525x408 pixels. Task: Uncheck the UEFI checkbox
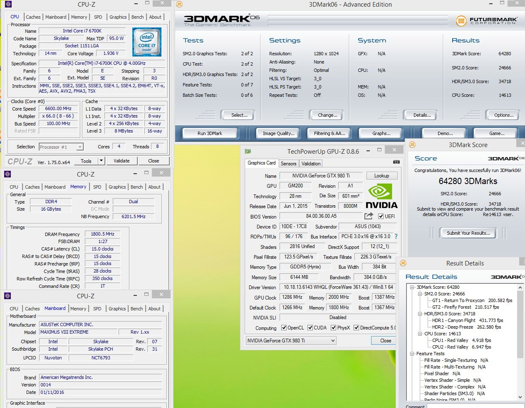tap(381, 216)
